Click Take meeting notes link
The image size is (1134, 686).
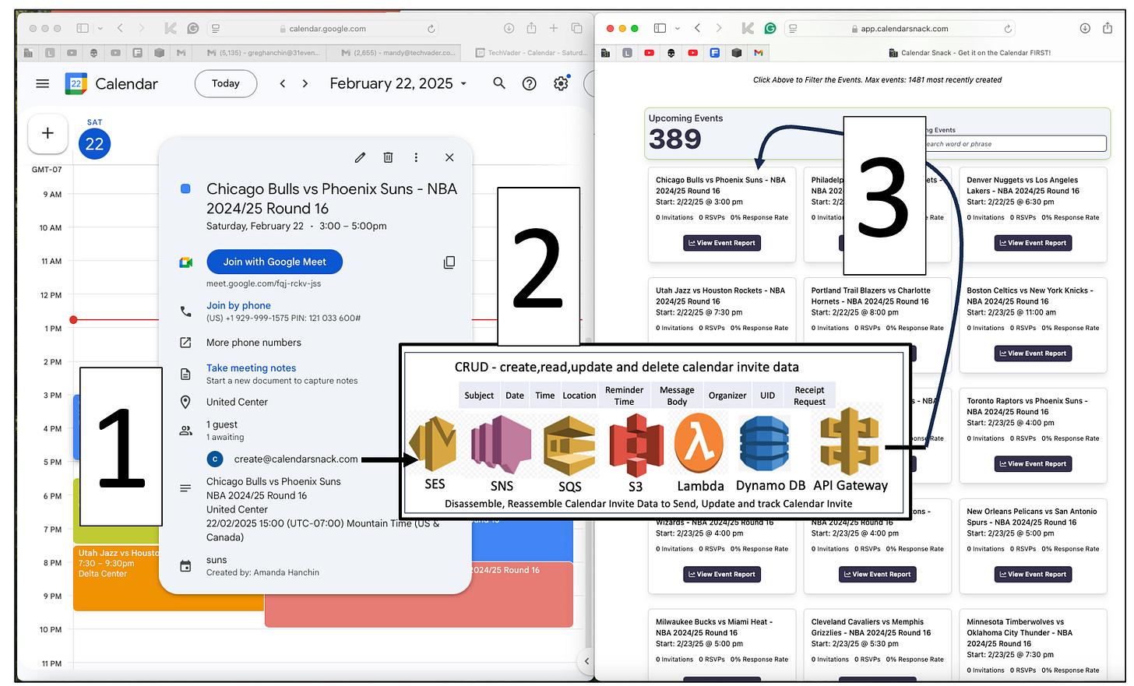tap(251, 368)
